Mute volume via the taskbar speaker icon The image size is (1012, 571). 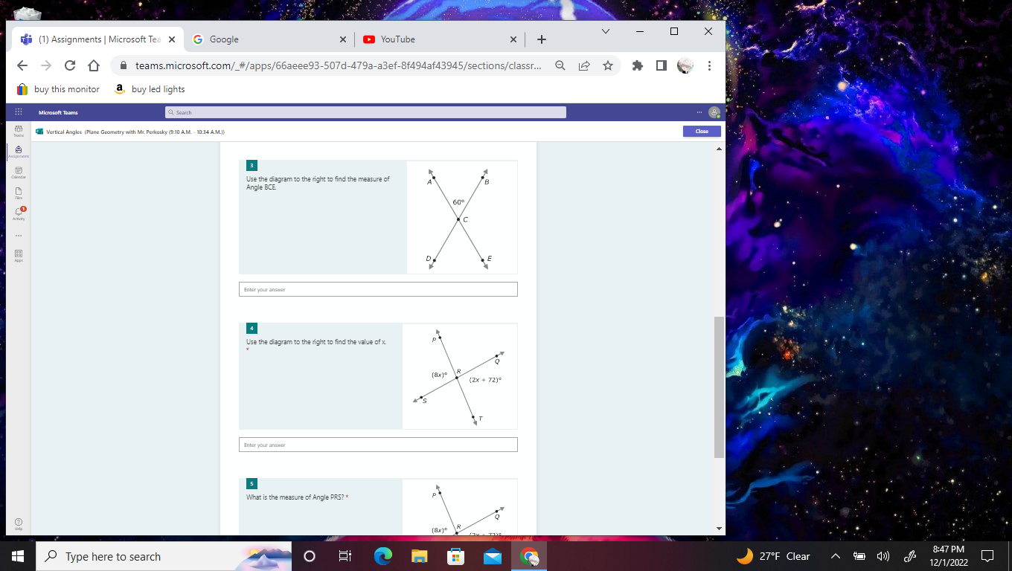pyautogui.click(x=883, y=556)
